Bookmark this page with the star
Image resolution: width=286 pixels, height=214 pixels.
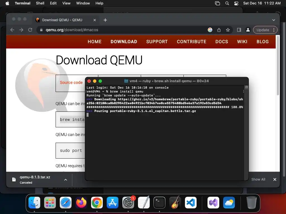(228, 30)
